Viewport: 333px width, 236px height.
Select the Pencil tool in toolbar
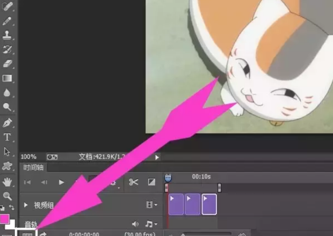pos(7,21)
